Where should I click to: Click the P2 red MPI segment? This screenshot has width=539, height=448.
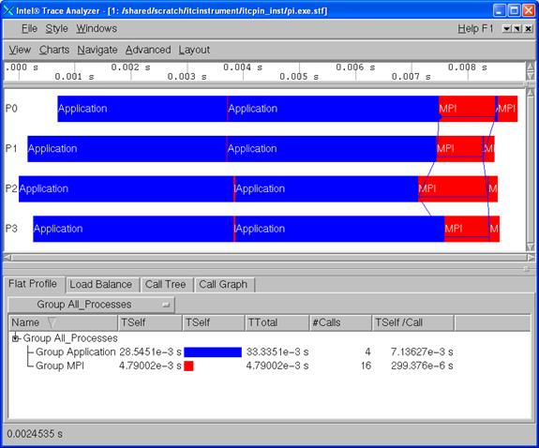point(453,188)
